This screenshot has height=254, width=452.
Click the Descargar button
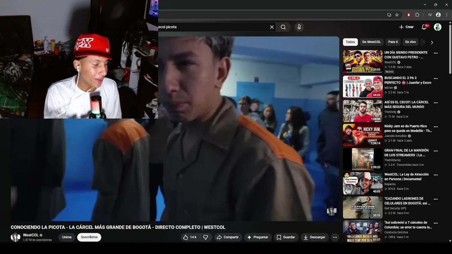point(314,237)
